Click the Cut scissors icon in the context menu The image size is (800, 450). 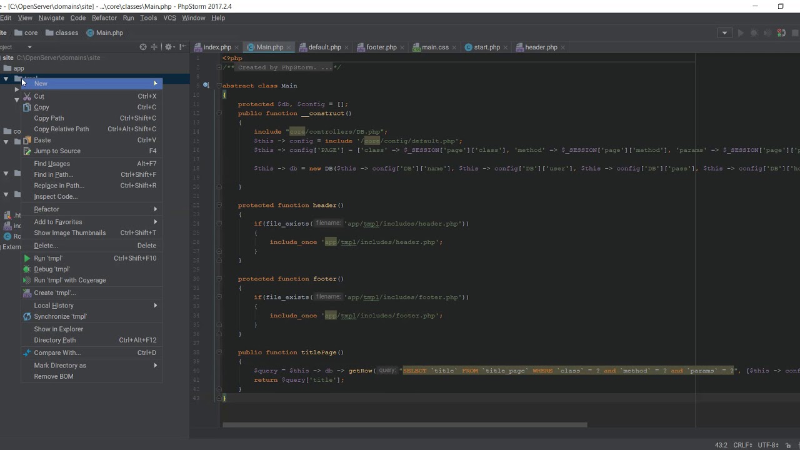coord(27,96)
